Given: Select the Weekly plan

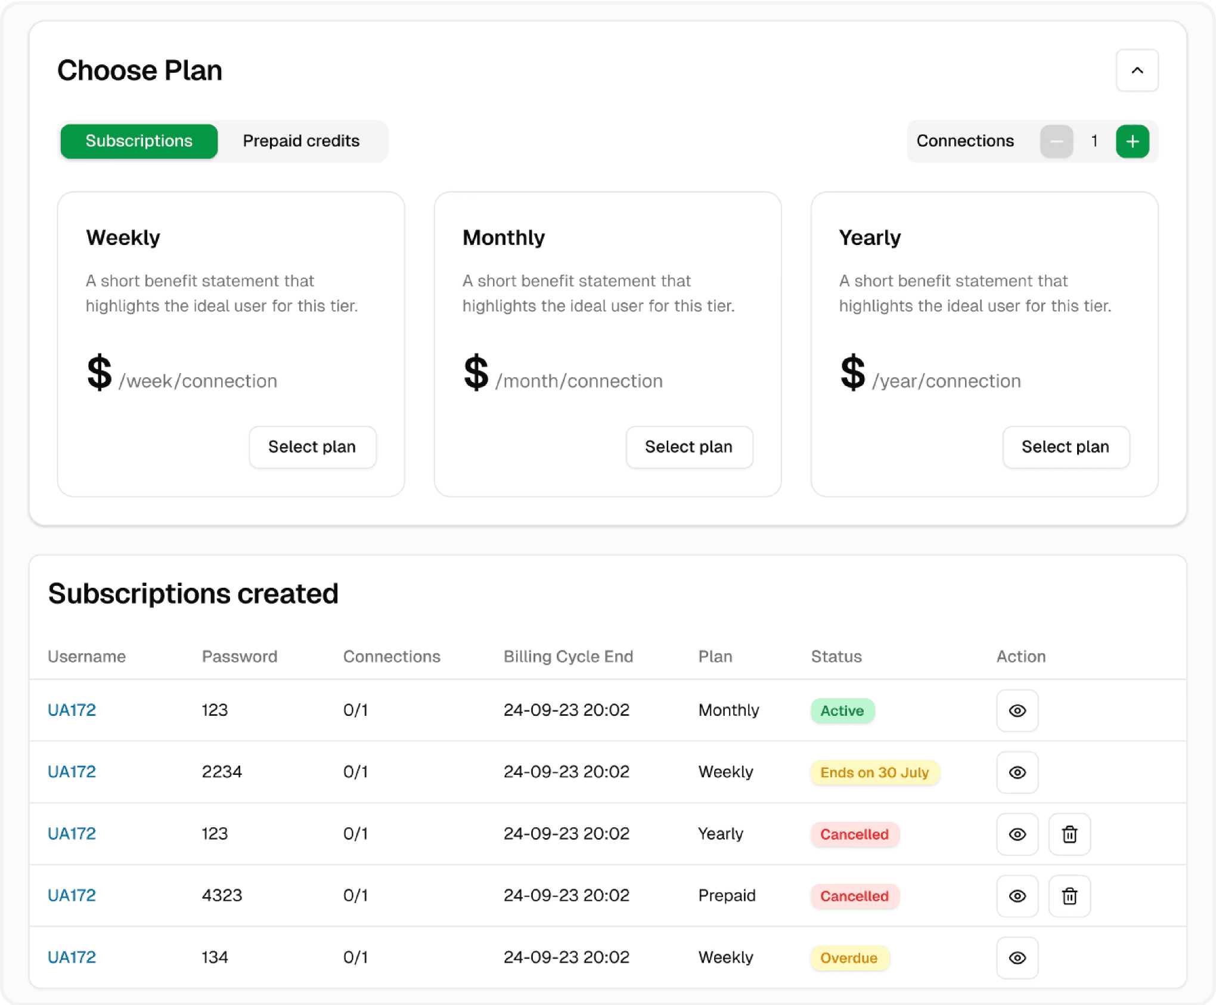Looking at the screenshot, I should pos(312,447).
